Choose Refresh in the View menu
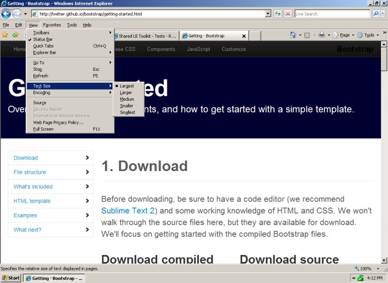 coord(70,76)
